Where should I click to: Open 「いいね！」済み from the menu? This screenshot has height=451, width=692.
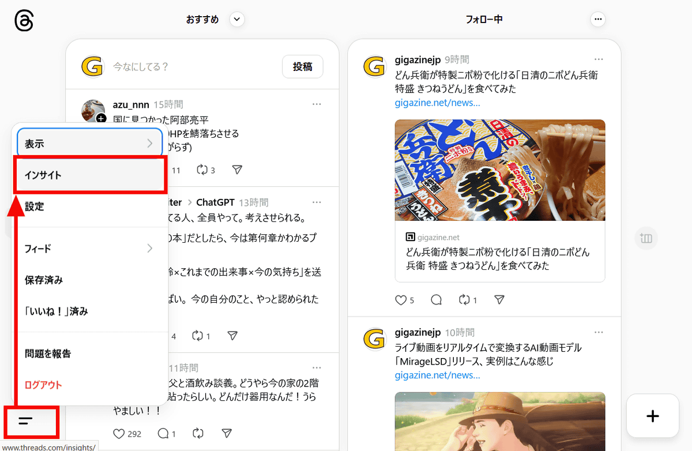[x=91, y=311]
